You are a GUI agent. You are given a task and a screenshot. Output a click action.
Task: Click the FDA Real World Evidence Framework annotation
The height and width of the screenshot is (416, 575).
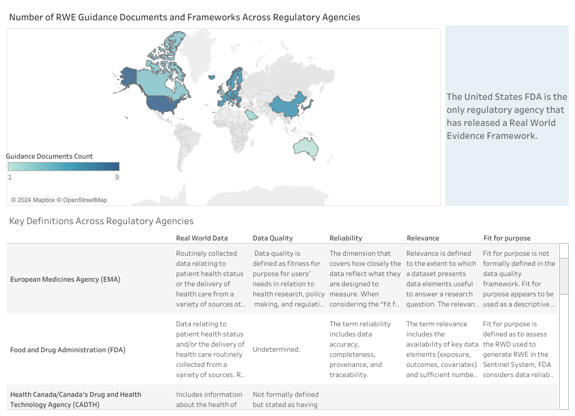tap(507, 116)
